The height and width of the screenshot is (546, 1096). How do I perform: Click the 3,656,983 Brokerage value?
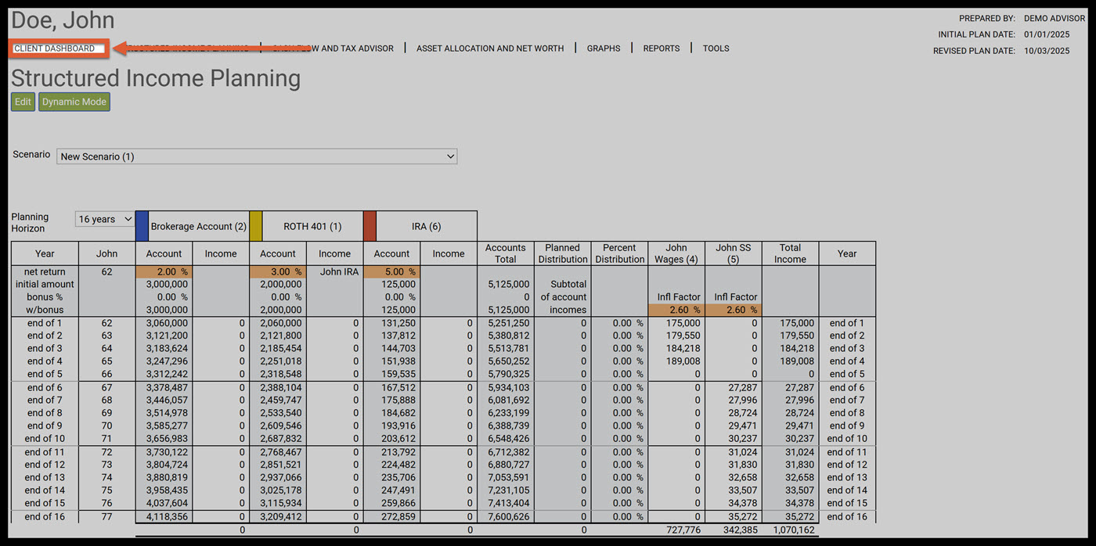click(x=167, y=439)
